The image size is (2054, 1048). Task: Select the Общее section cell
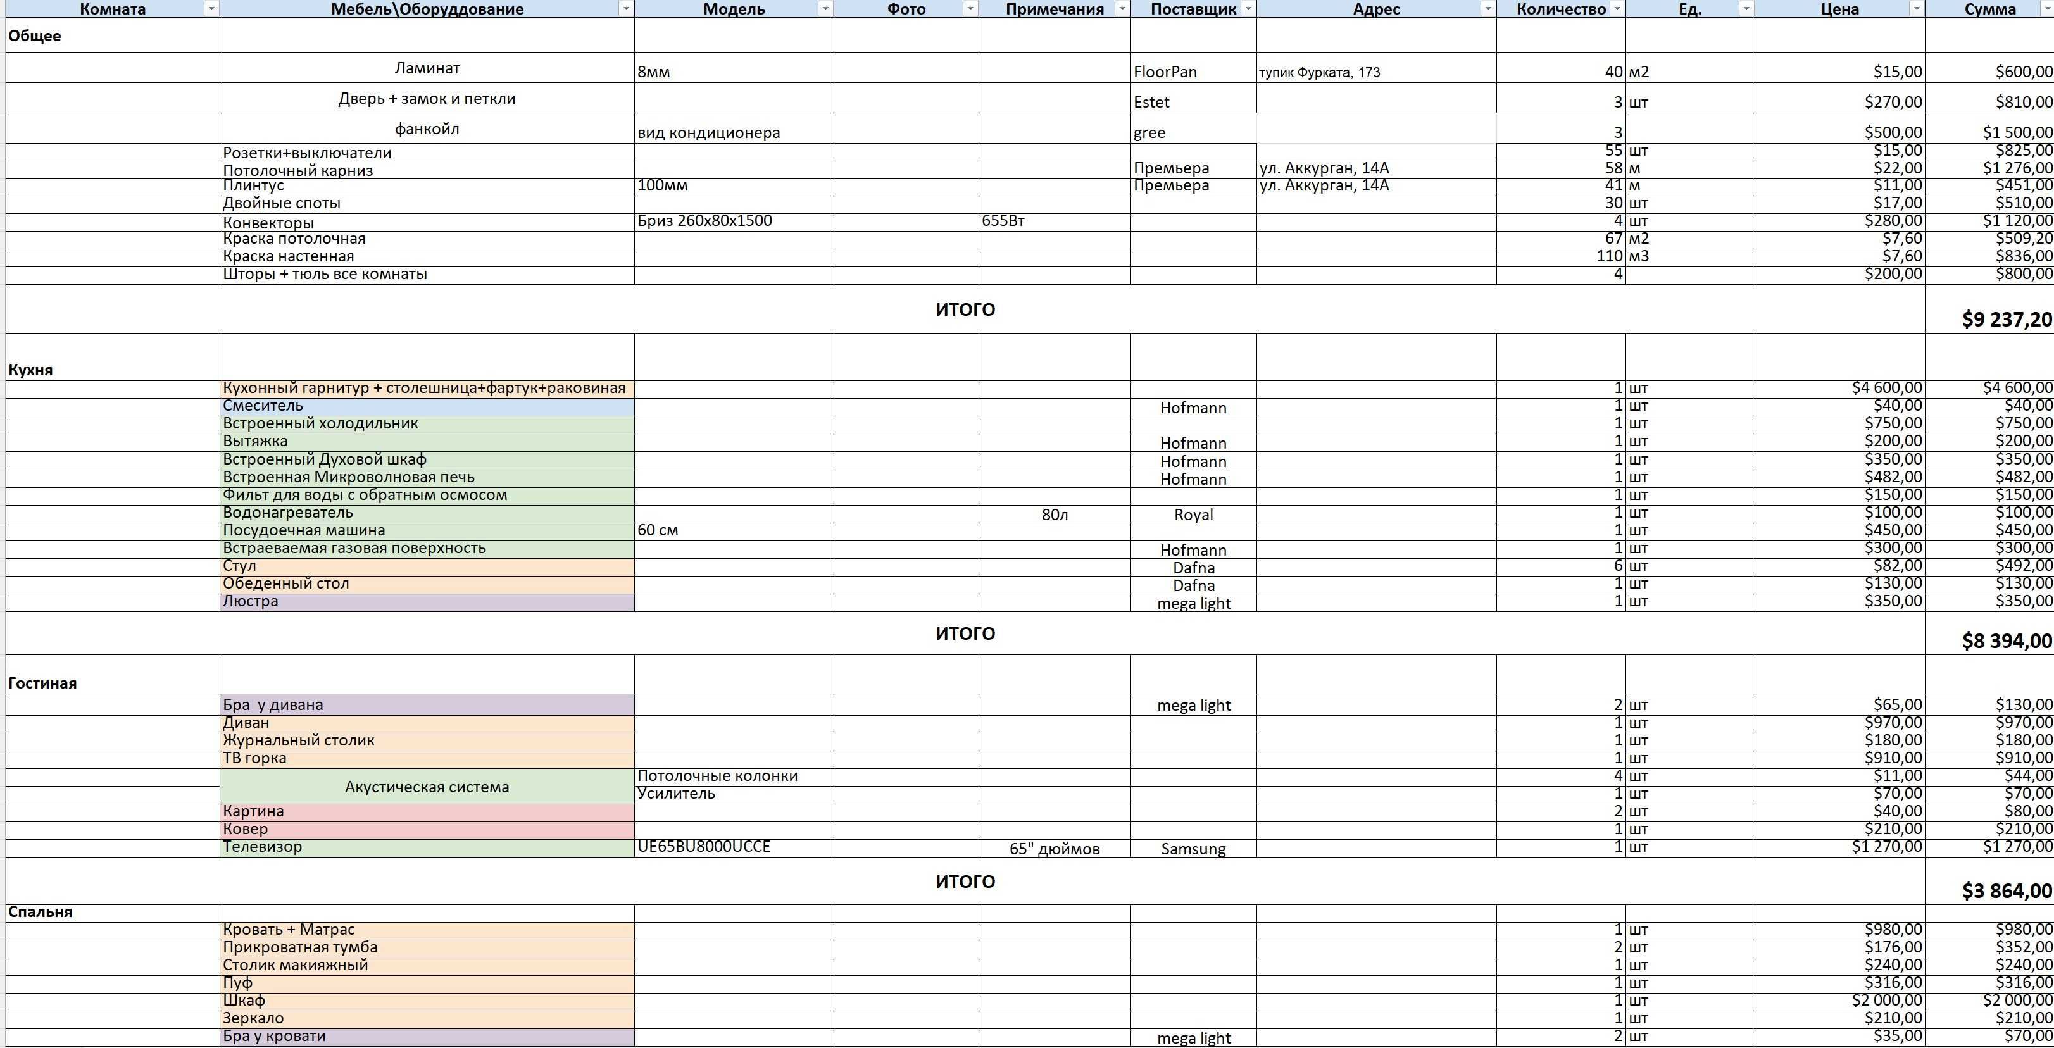[113, 35]
